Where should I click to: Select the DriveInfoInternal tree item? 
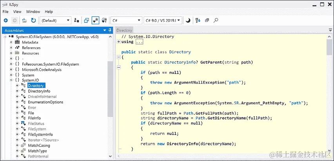pos(42,97)
